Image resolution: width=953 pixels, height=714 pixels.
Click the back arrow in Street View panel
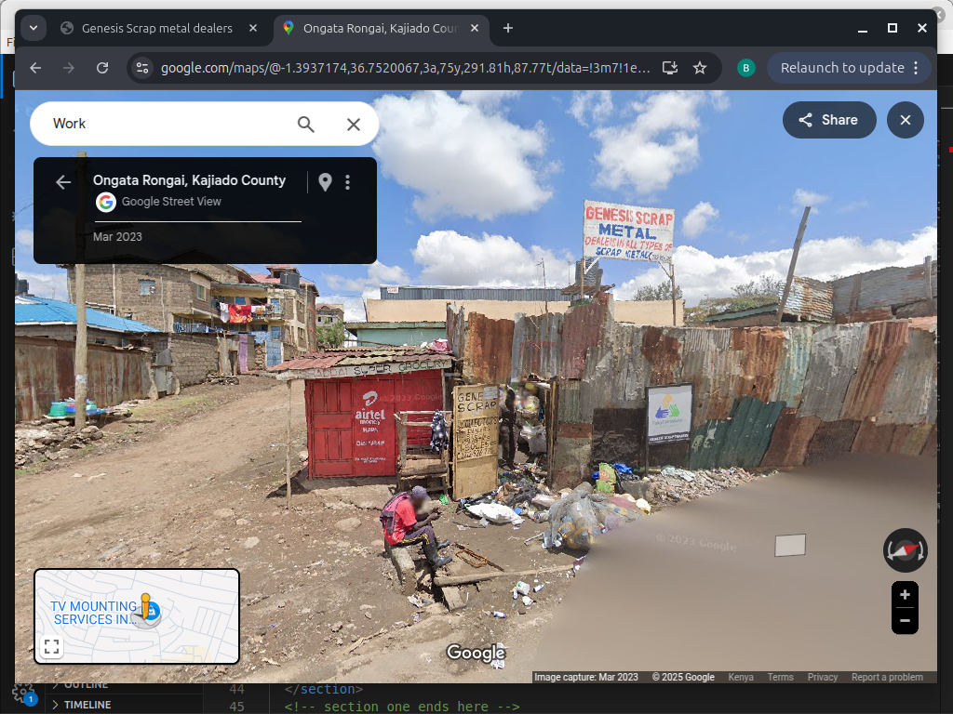[63, 182]
